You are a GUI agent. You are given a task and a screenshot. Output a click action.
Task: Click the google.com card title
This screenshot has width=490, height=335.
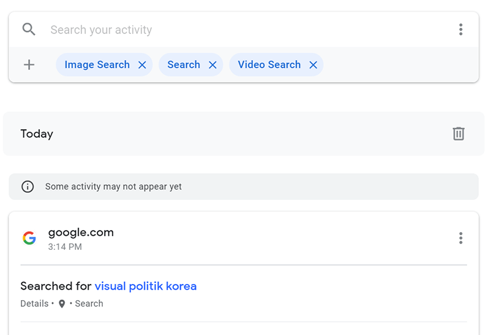click(81, 233)
